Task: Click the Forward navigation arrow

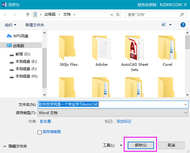Action: tap(14, 15)
